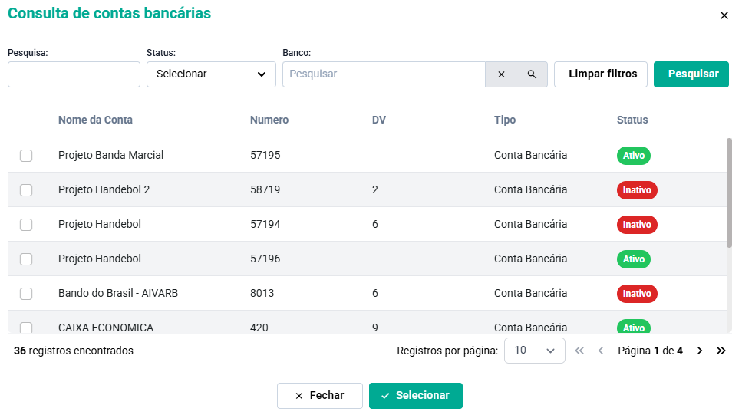This screenshot has height=415, width=742.
Task: Click the magnifier icon in the Banco field
Action: point(532,74)
